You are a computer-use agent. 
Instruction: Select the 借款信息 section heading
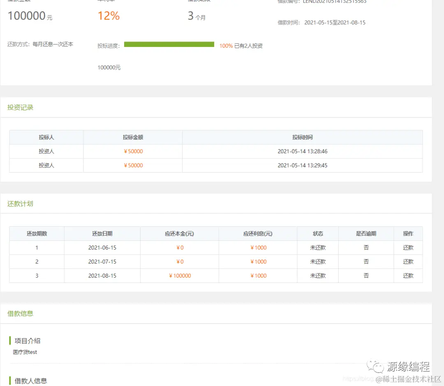point(21,313)
